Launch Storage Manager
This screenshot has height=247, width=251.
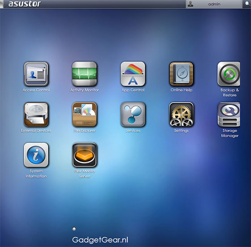pyautogui.click(x=229, y=115)
